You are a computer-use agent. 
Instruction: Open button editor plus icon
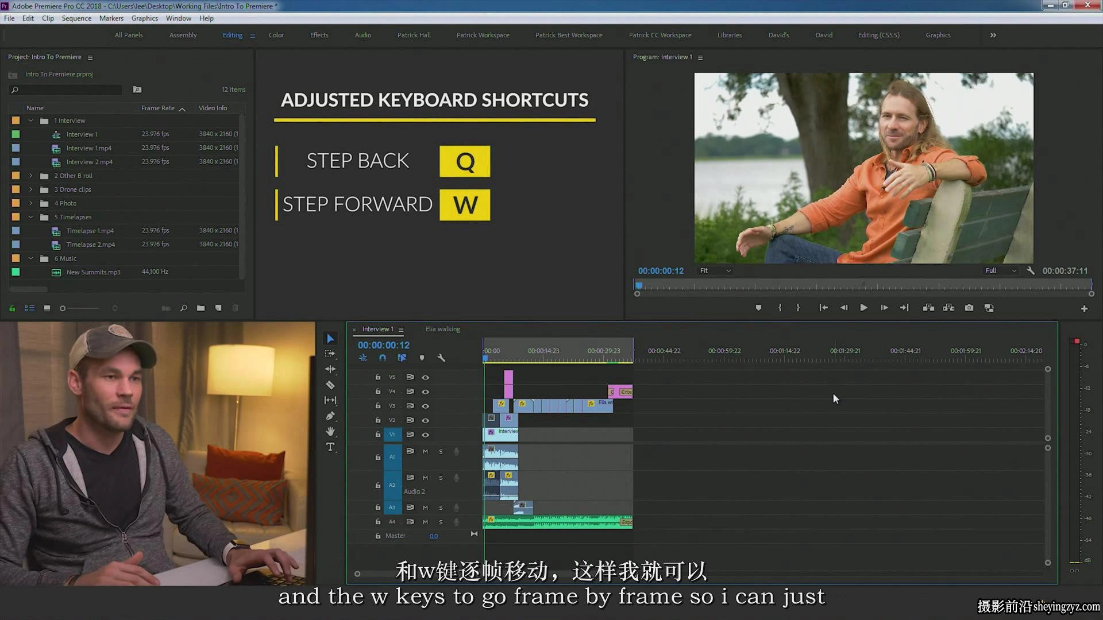click(x=1084, y=308)
